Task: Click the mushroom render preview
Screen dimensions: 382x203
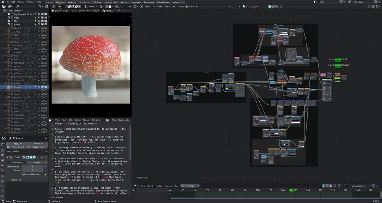Action: pyautogui.click(x=90, y=65)
